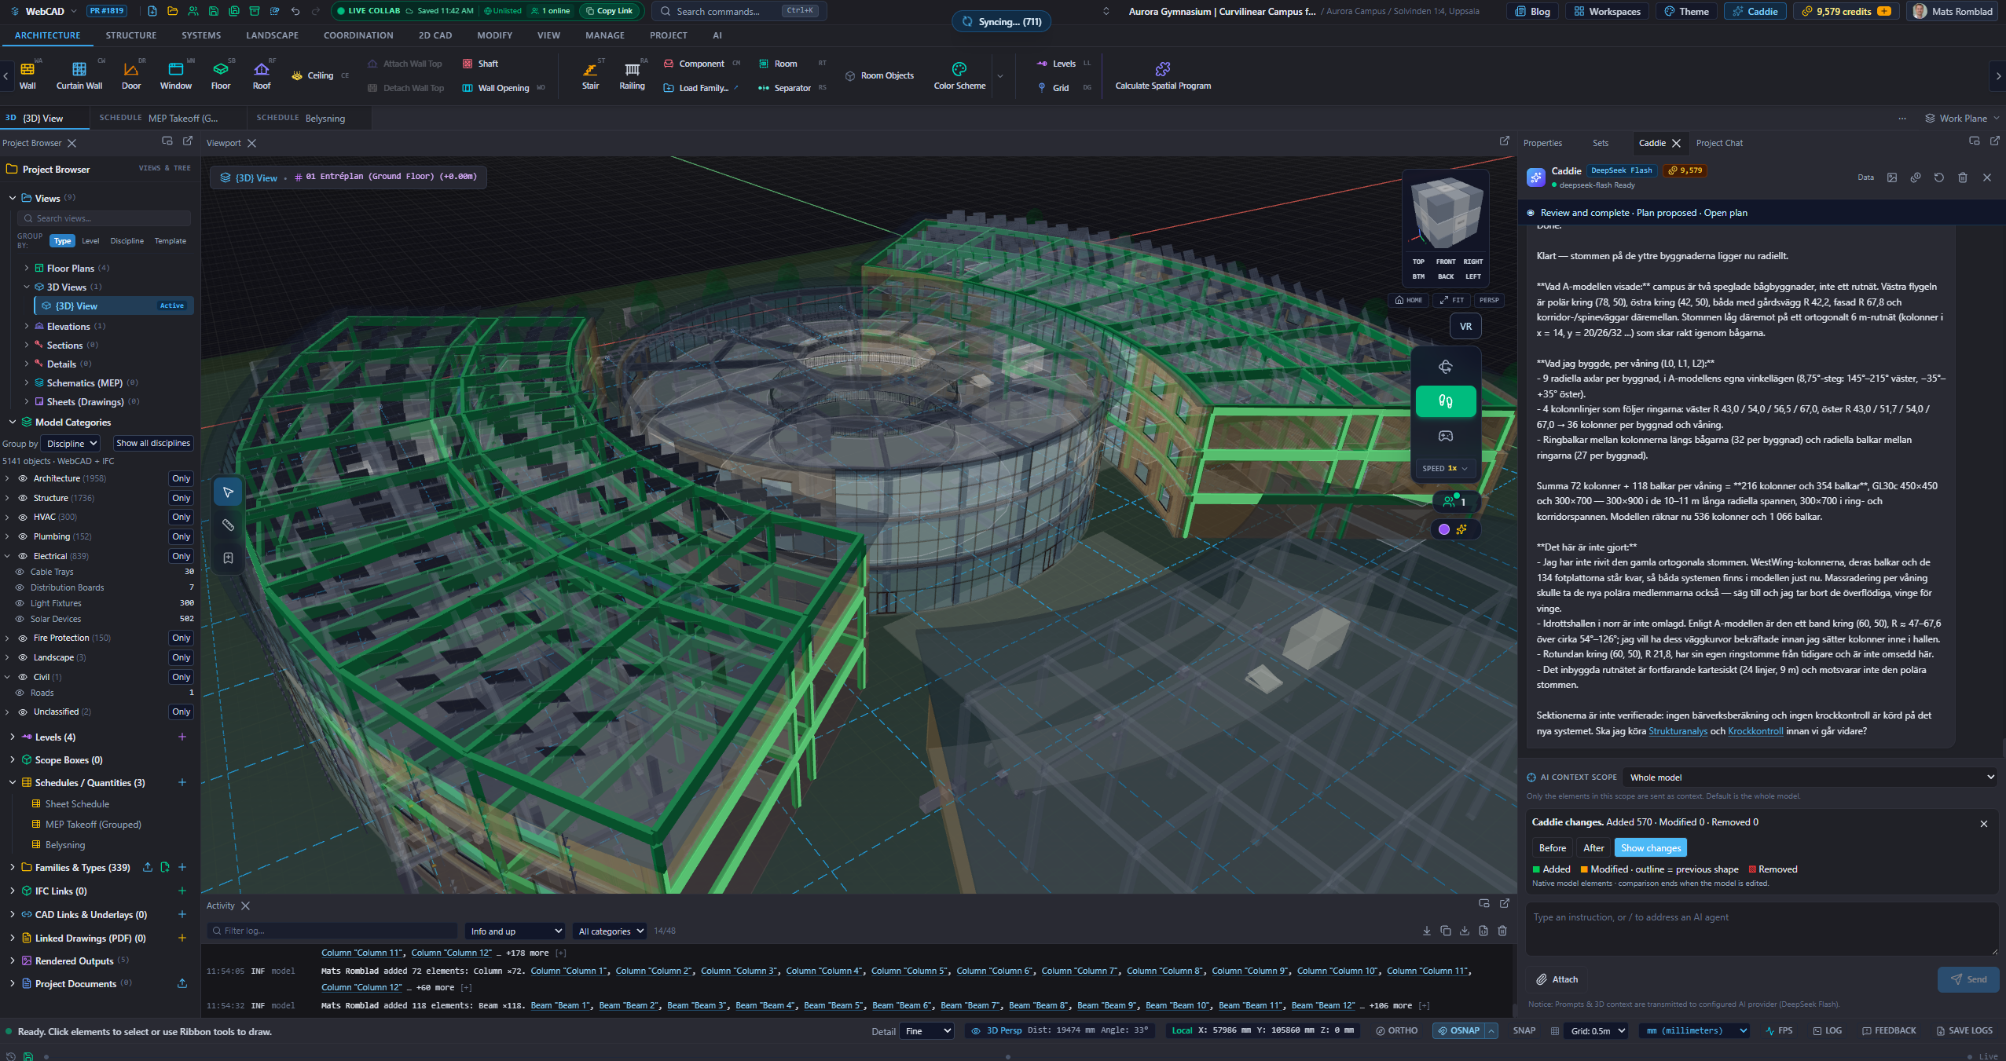
Task: Toggle visibility of Cable Trays
Action: 20,572
